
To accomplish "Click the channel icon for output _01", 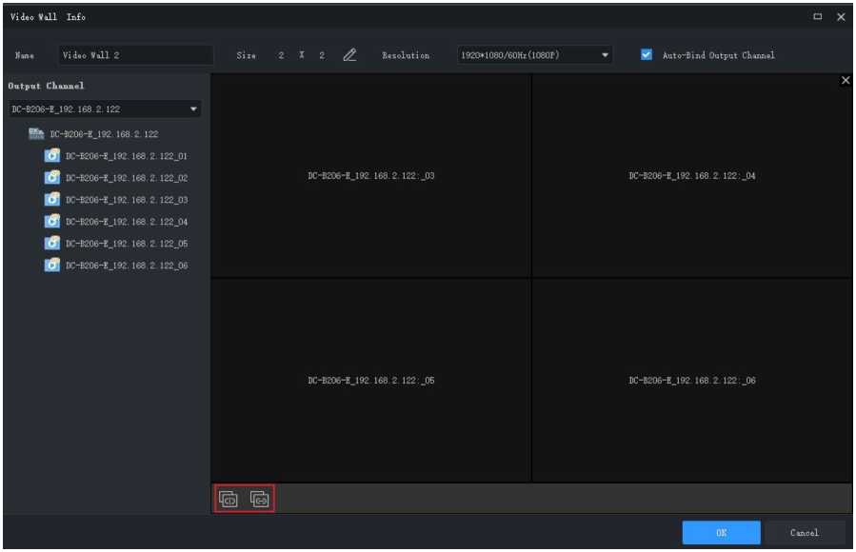I will (52, 156).
